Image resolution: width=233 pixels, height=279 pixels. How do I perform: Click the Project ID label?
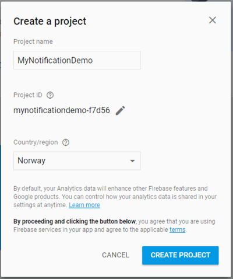point(28,95)
